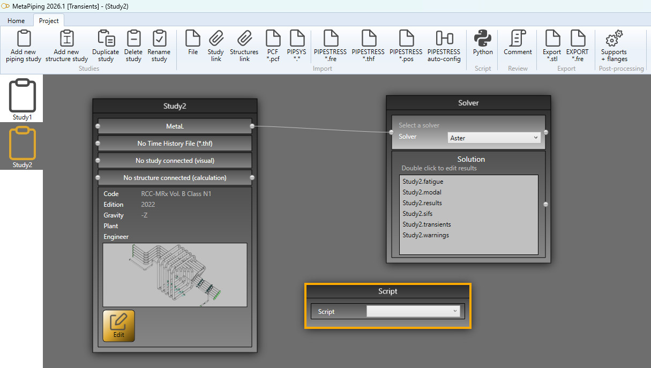Duplicate the current study
Screen dimensions: 651x368
[106, 46]
